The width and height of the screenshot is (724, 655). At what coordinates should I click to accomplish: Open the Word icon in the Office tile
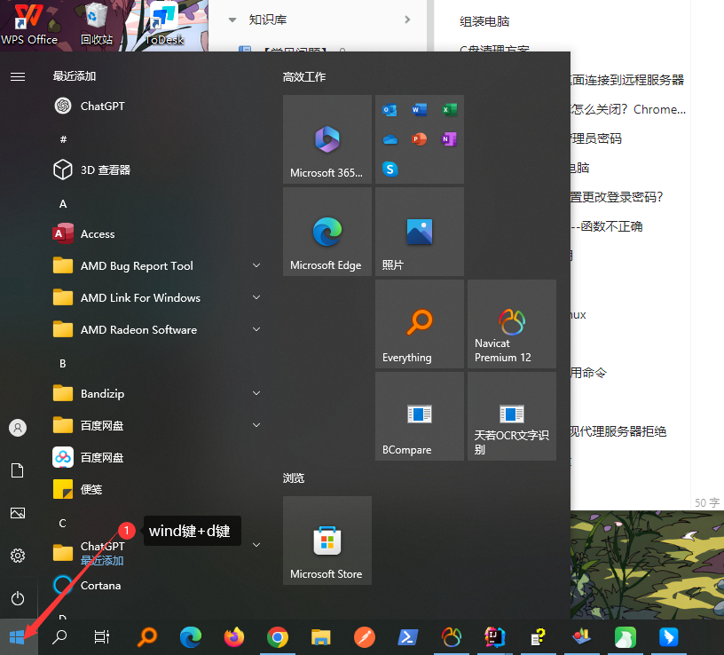coord(420,110)
